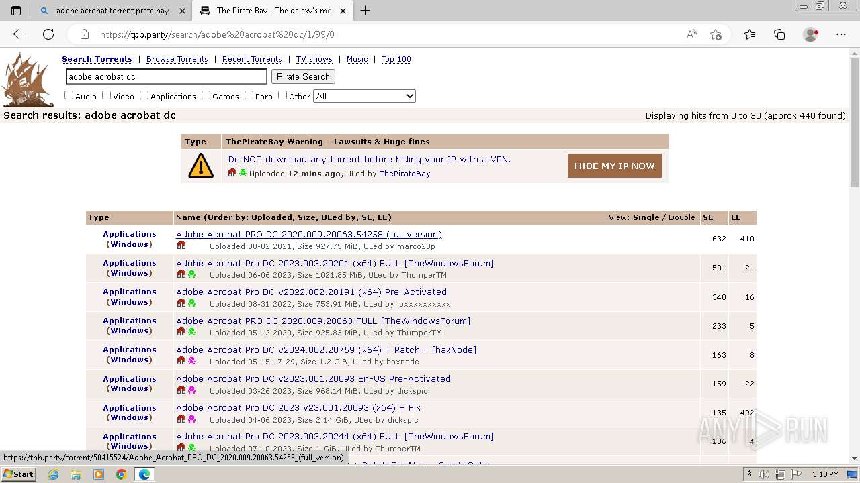Open Acrobat Pro DC v2022.002.20191 Pre-Activated link

click(x=311, y=292)
